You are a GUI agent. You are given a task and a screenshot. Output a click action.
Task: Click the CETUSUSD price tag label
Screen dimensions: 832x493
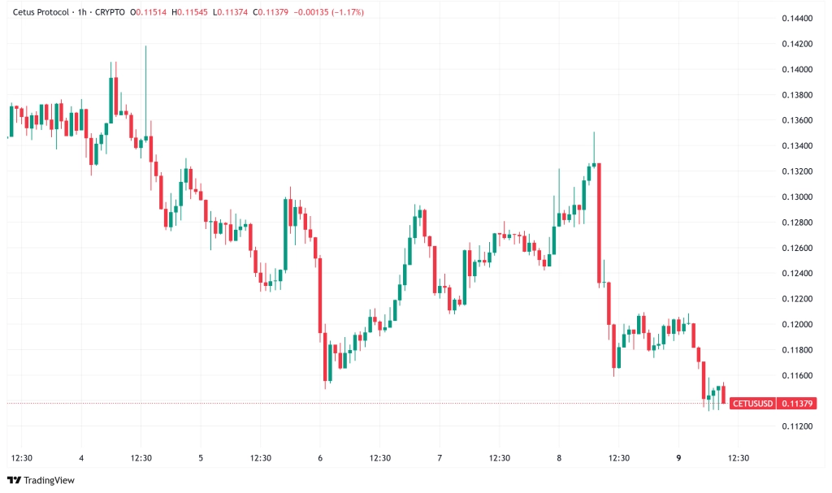[x=752, y=404]
